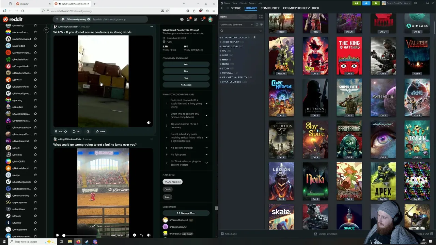Open Reddit notifications bell

point(202,19)
